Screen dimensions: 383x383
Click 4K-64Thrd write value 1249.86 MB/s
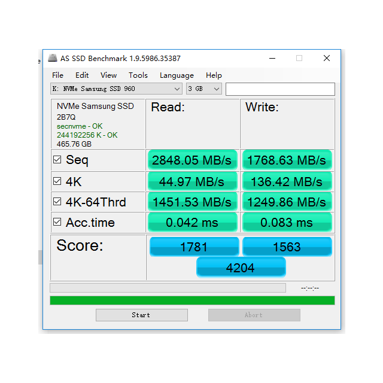287,202
